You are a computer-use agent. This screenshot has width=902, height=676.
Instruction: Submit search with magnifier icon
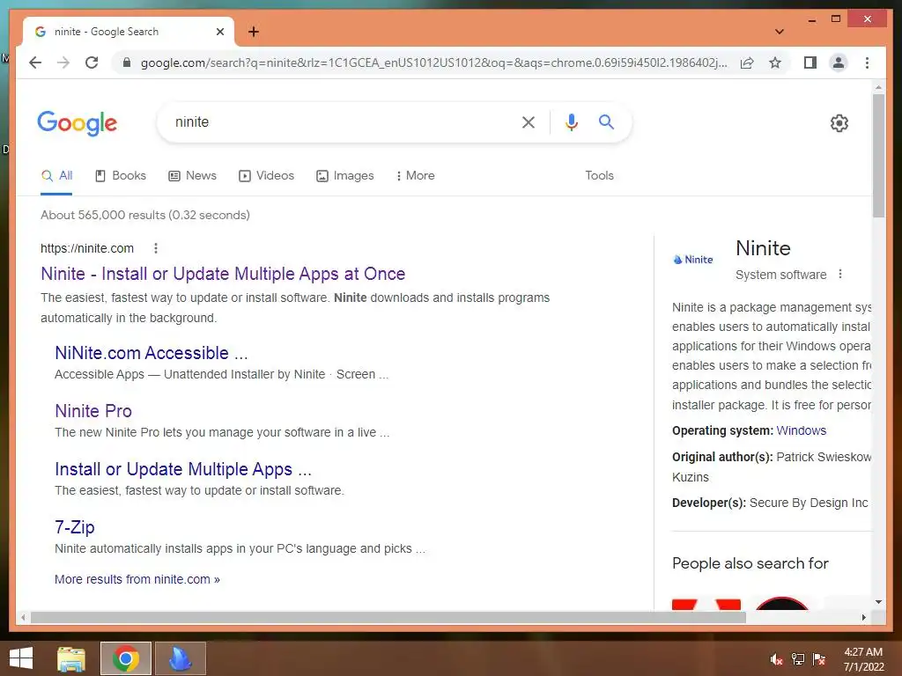point(606,121)
